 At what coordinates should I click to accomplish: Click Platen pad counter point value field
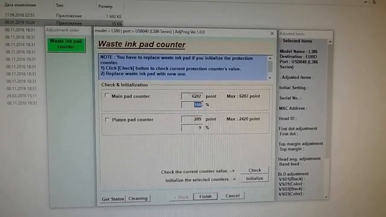[192, 119]
